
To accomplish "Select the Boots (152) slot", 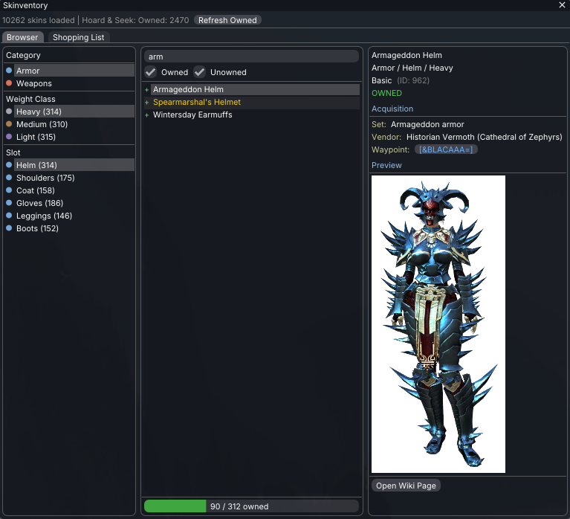I will 74,228.
